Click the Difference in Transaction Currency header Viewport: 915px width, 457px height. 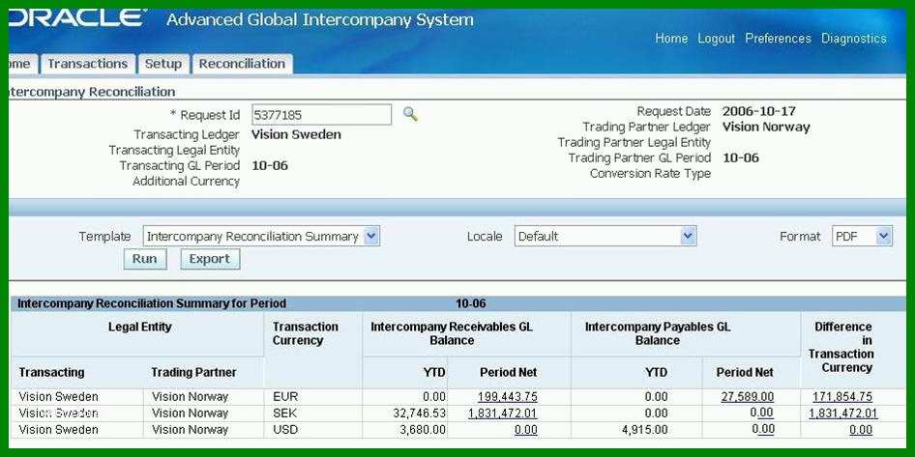tap(841, 347)
